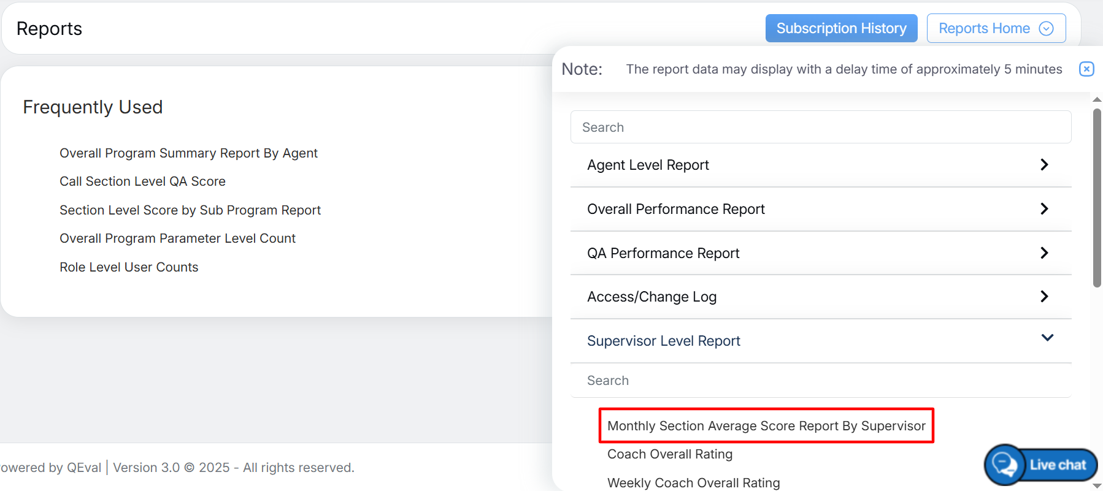
Task: Expand Access/Change Log category
Action: point(651,297)
